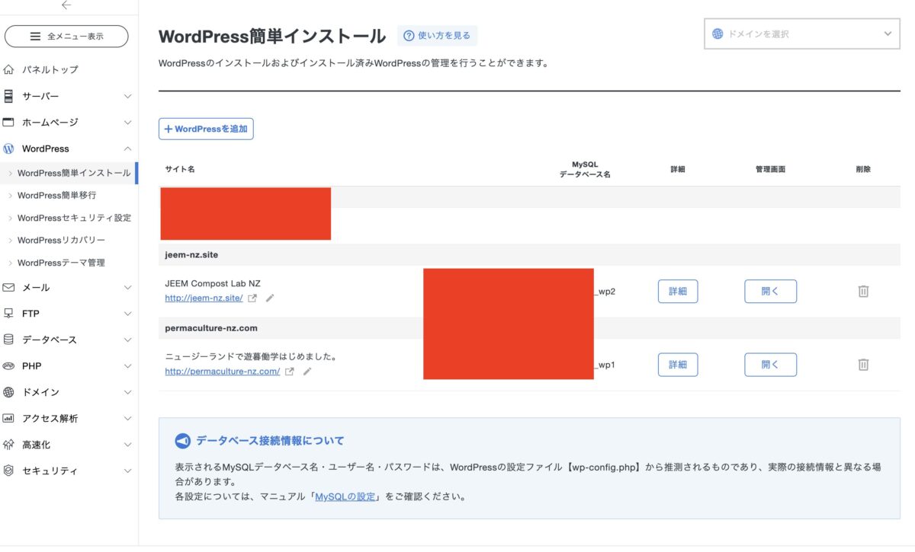The image size is (915, 552).
Task: Click external-link icon next to jeem-nz.site URL
Action: tap(252, 298)
